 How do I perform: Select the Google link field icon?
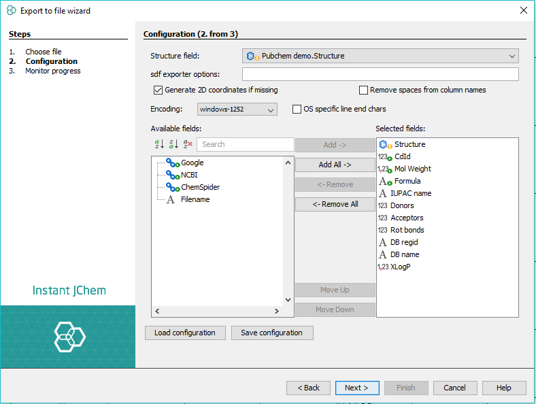[173, 163]
